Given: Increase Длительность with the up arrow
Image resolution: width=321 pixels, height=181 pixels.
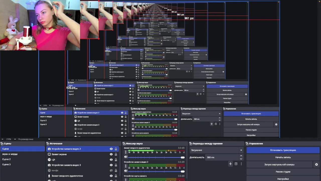Looking at the screenshot, I should click(241, 156).
